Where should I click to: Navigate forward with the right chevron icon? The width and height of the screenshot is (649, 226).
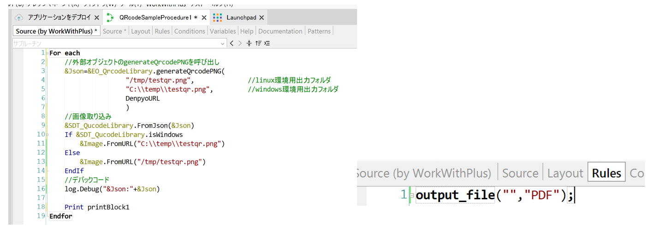coord(240,43)
